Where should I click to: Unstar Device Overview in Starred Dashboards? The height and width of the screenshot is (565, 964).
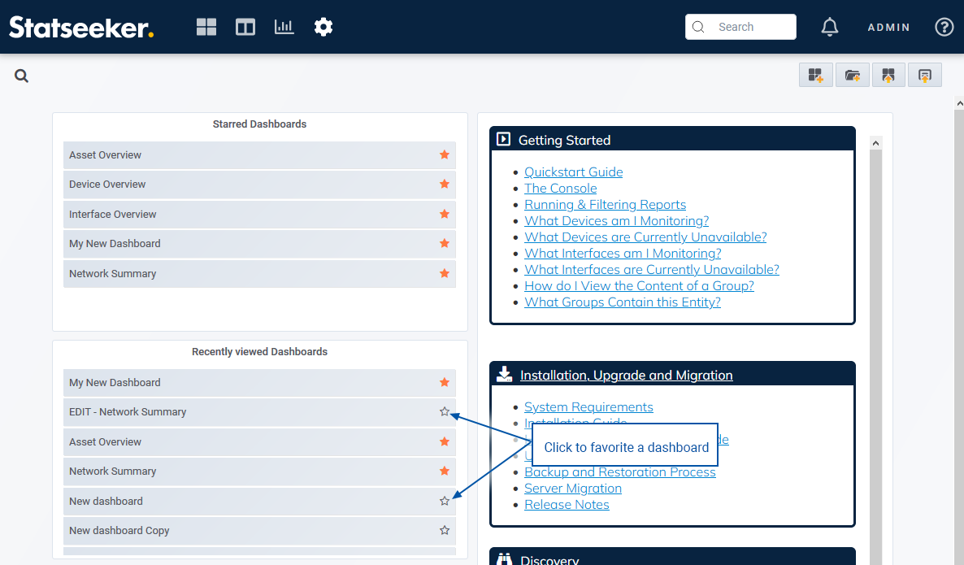(x=445, y=185)
